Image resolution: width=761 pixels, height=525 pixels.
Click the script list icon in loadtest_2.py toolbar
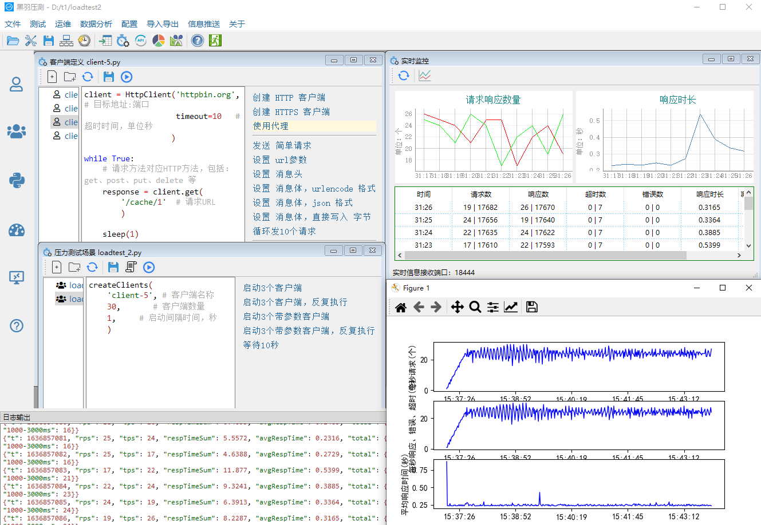[131, 267]
